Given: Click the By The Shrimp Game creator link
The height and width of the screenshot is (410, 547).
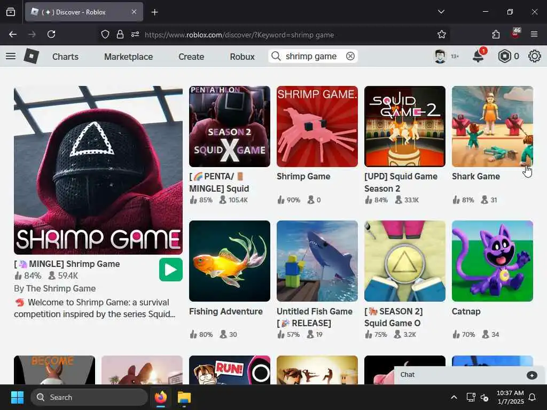Looking at the screenshot, I should click(x=55, y=288).
